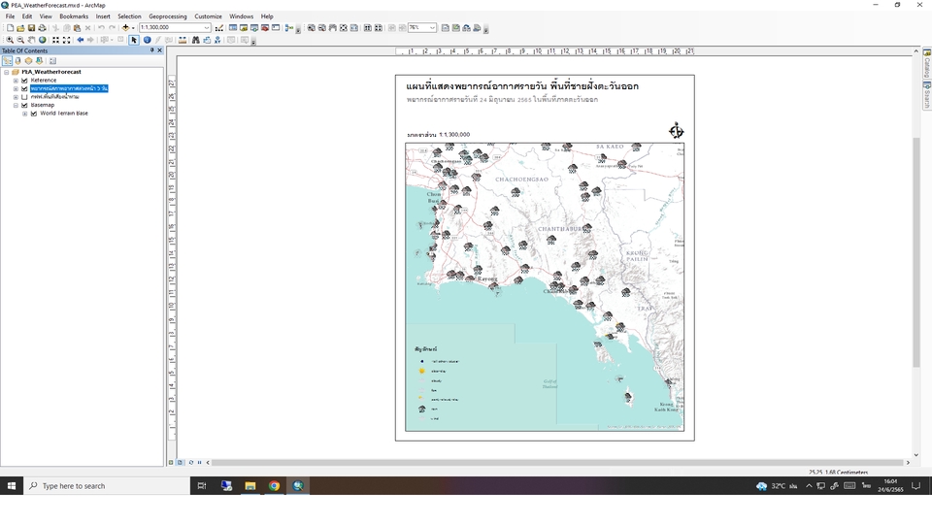Screen dimensions: 932x524
Task: Save the map with the Save icon
Action: click(x=31, y=28)
